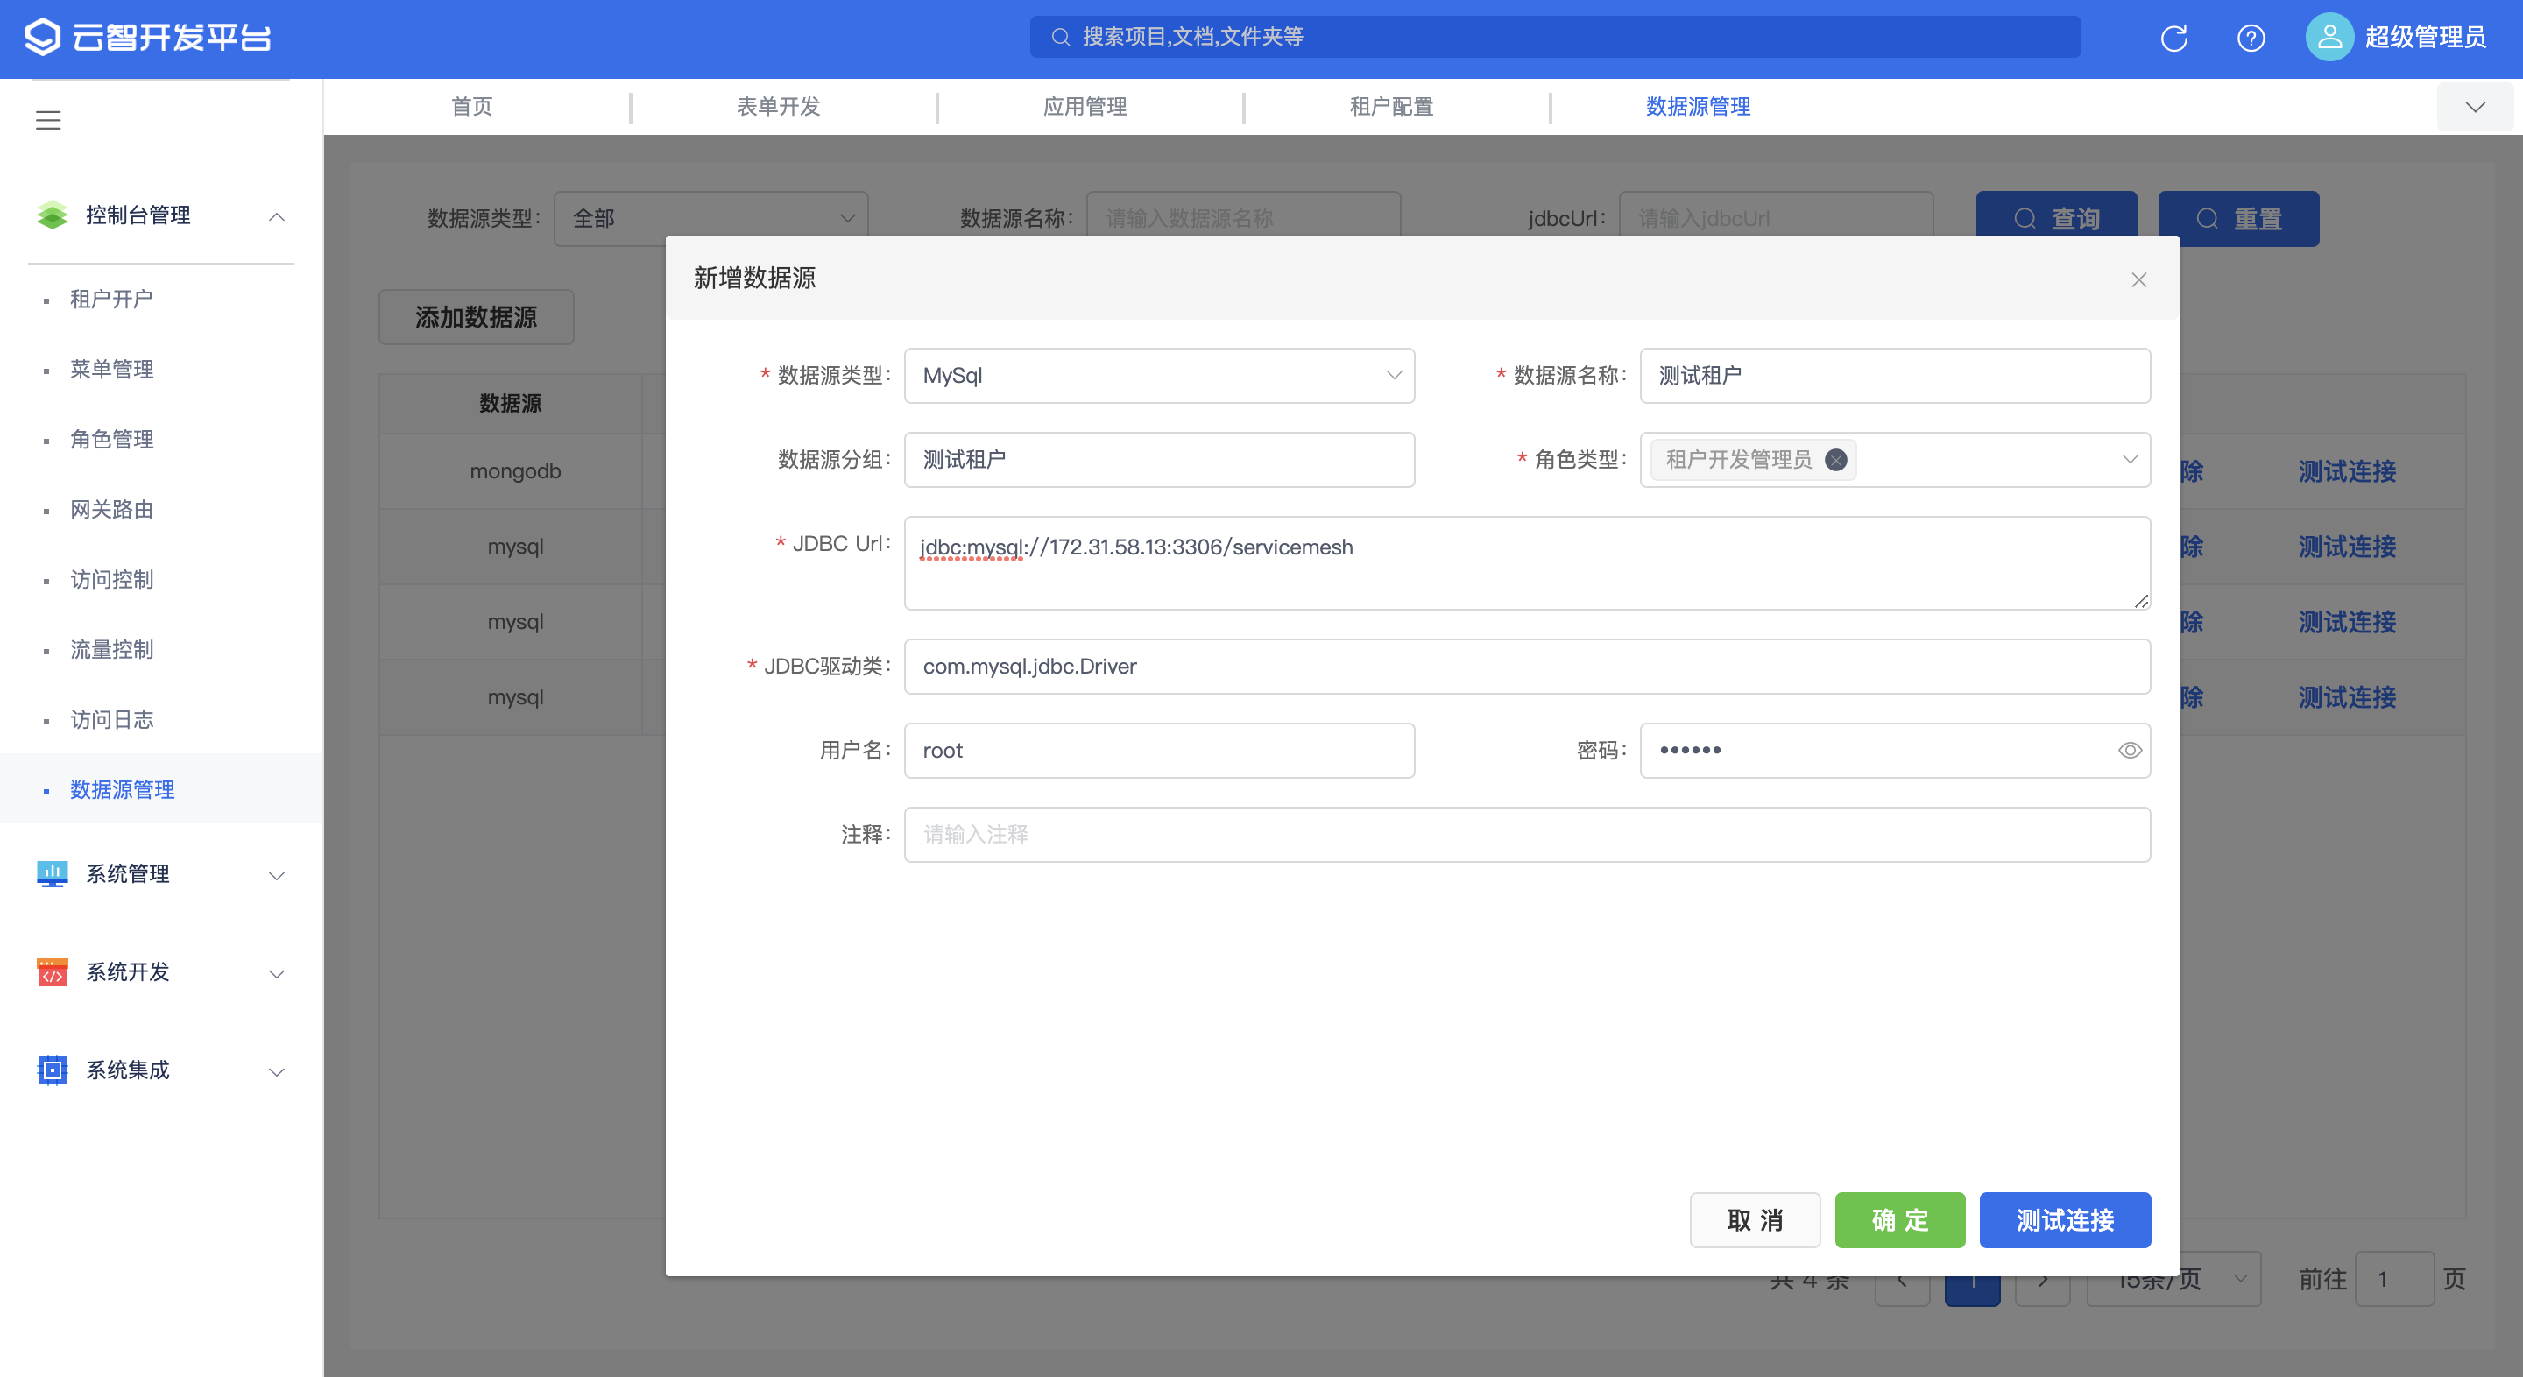Click the next page arrow in pagination
The width and height of the screenshot is (2523, 1377).
click(2042, 1279)
